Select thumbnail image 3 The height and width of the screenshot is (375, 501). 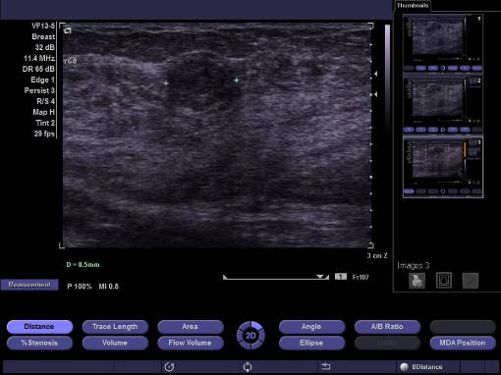[443, 168]
